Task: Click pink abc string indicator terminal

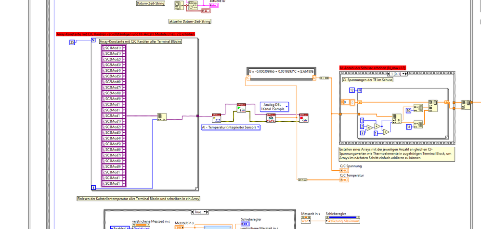Action: click(213, 5)
